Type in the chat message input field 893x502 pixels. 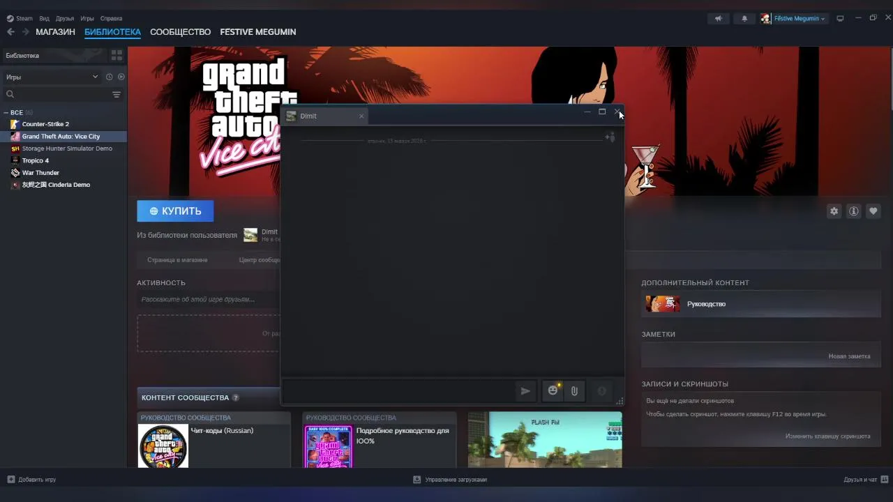pyautogui.click(x=398, y=391)
